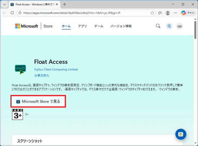Viewport: 198px width, 146px height.
Task: Click the Float Access app icon
Action: point(20,69)
